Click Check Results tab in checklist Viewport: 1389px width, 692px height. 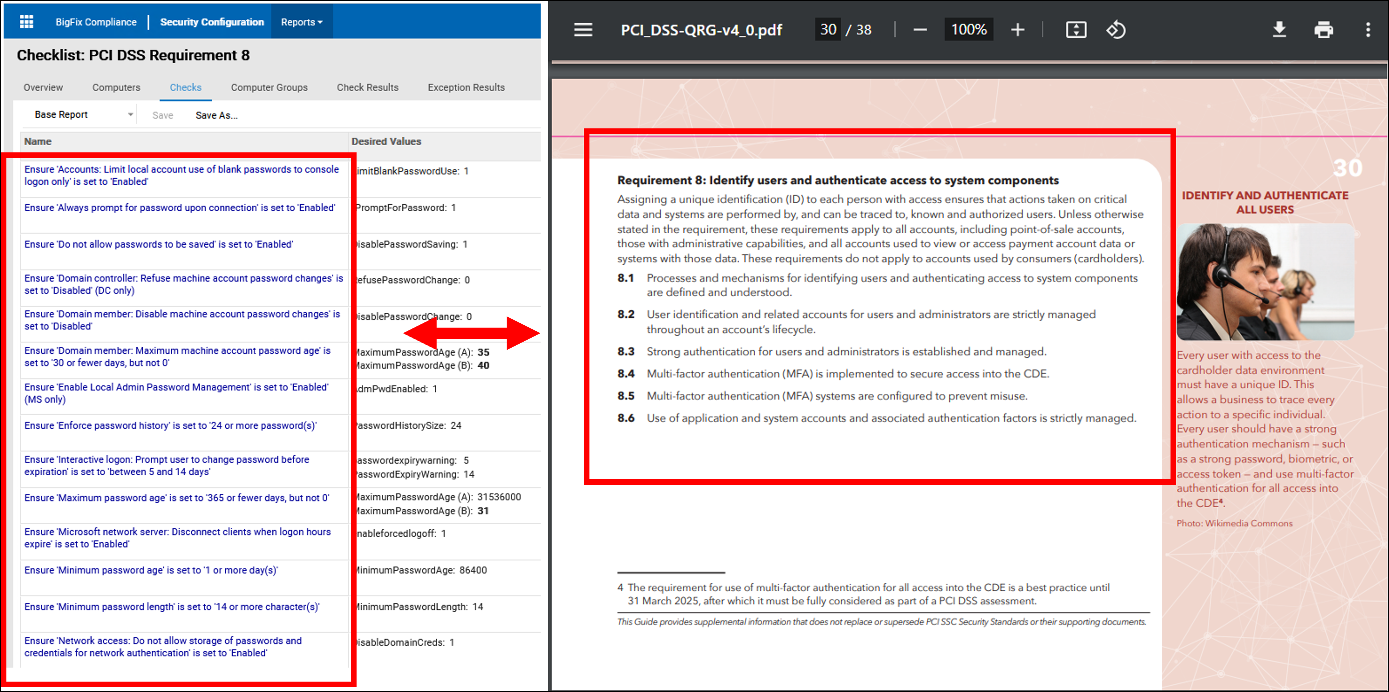(369, 87)
